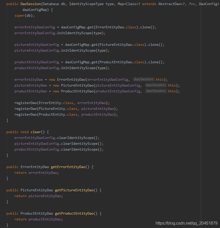This screenshot has width=220, height=228.
Task: Click PictureEntity.class in the registerDao call
Action: (58, 109)
